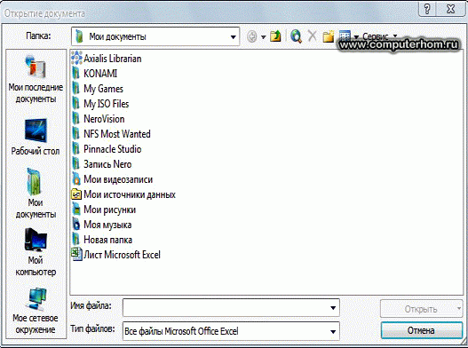
Task: Click the Views icon in toolbar
Action: coord(345,36)
